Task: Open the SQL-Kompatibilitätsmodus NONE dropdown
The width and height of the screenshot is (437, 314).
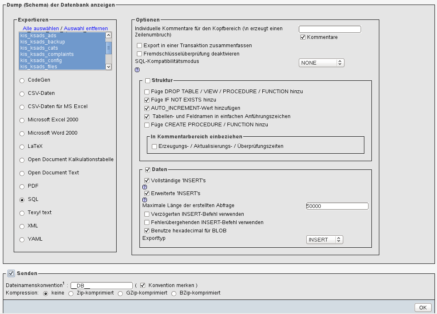Action: [321, 63]
